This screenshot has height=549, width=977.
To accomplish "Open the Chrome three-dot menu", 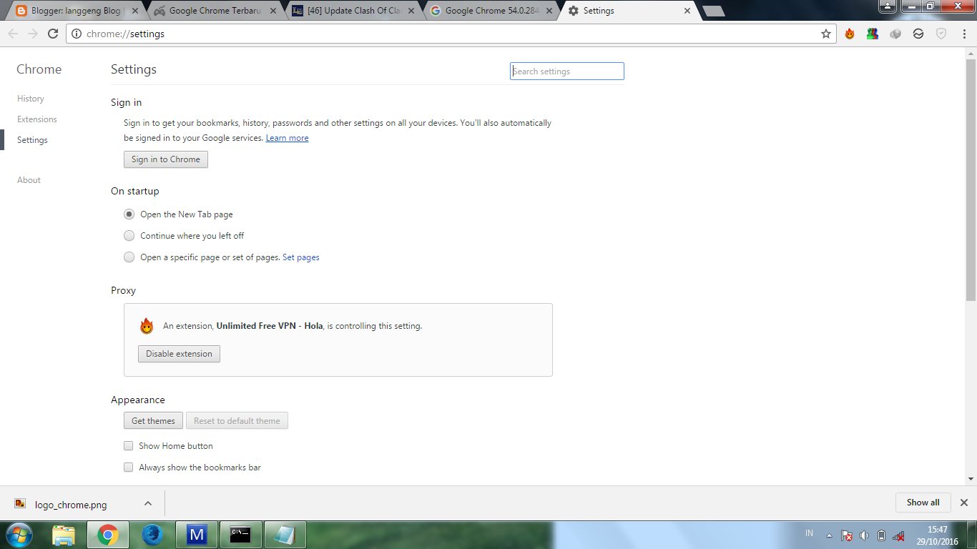I will click(x=963, y=34).
